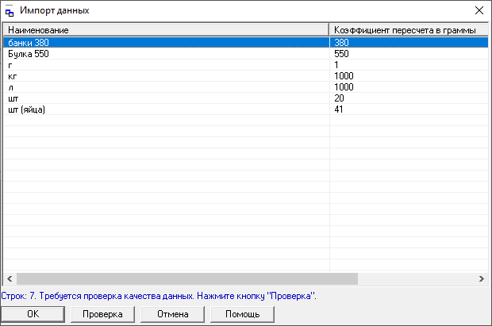Close the Импорт данных dialog

tap(479, 11)
